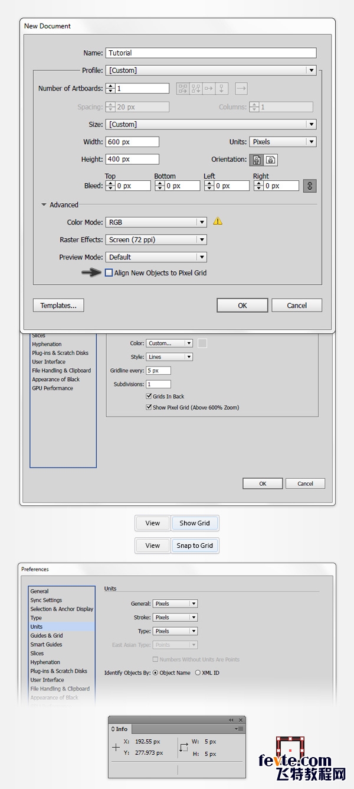The image size is (354, 789).
Task: Click the Subdivisions field
Action: point(158,384)
